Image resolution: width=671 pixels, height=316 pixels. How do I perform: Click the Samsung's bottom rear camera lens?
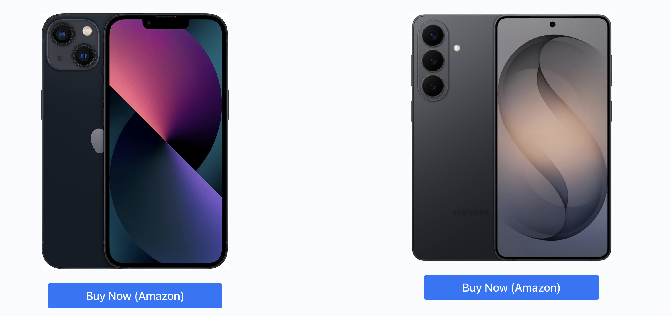433,86
